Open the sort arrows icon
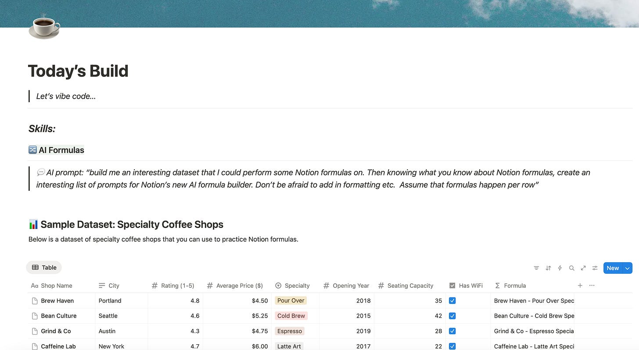The width and height of the screenshot is (639, 350). (548, 268)
